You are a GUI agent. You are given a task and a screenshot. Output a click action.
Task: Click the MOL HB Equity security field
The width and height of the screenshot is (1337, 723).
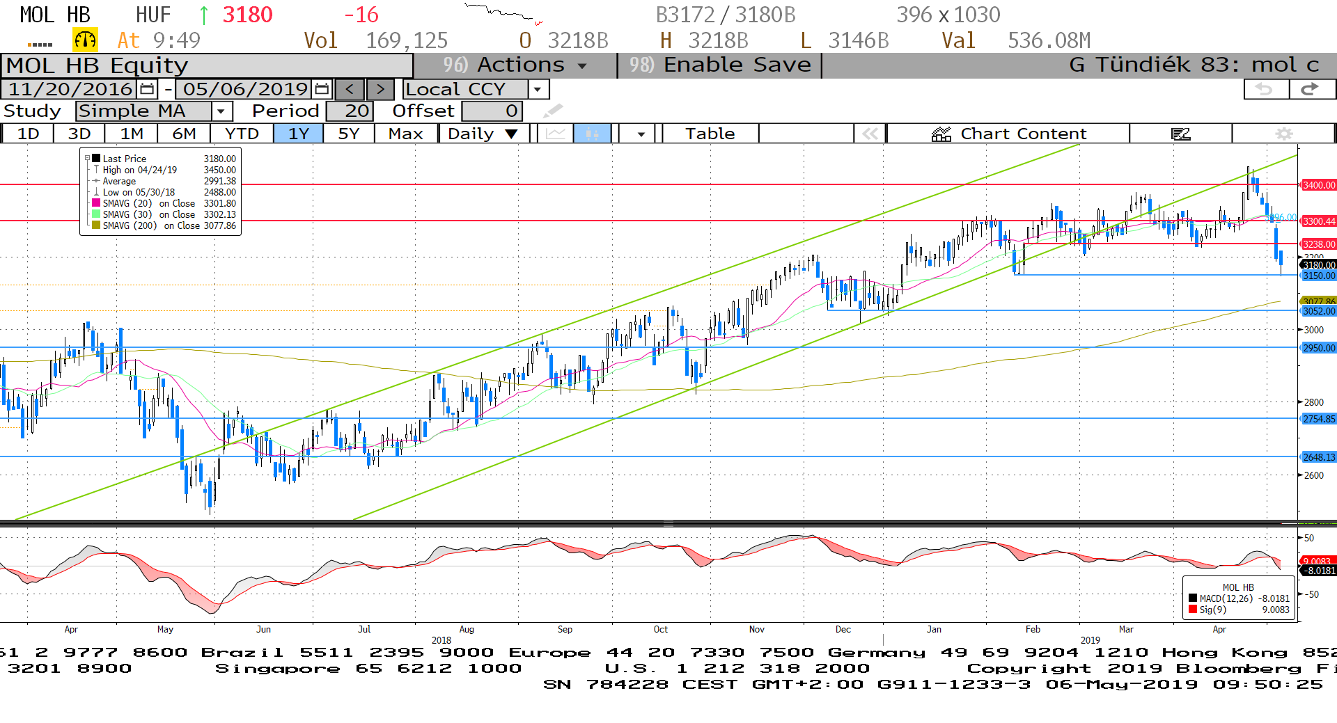208,65
